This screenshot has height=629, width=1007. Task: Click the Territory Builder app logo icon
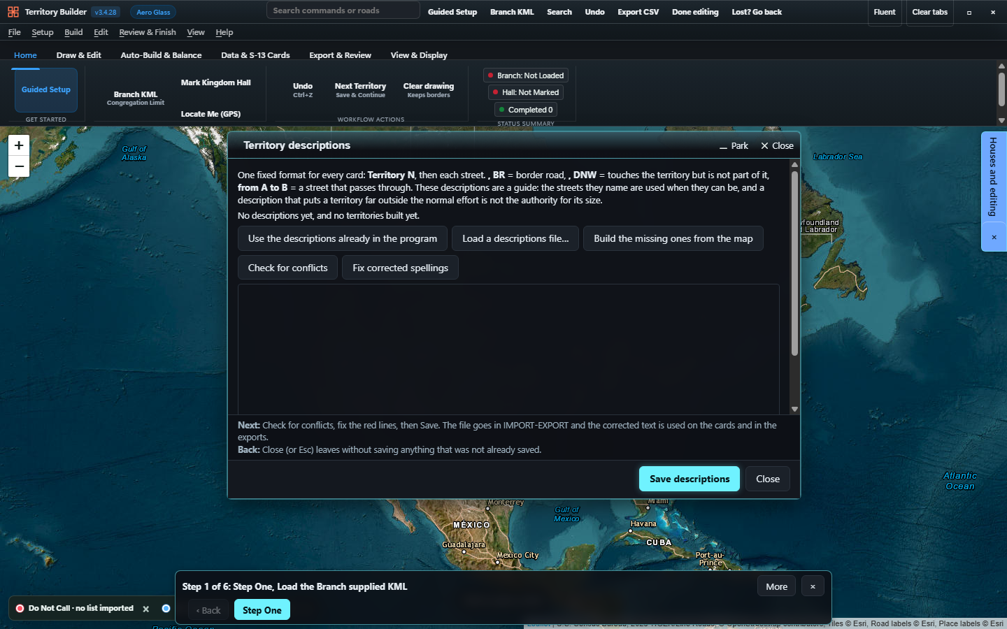(x=13, y=12)
